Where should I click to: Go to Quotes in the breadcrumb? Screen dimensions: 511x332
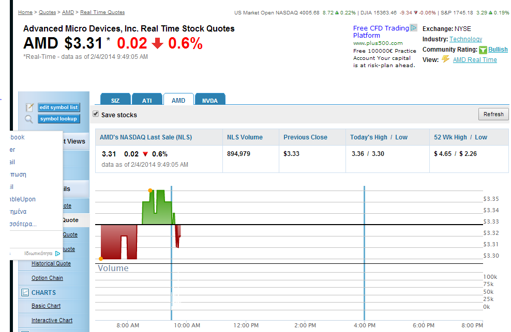[x=47, y=12]
